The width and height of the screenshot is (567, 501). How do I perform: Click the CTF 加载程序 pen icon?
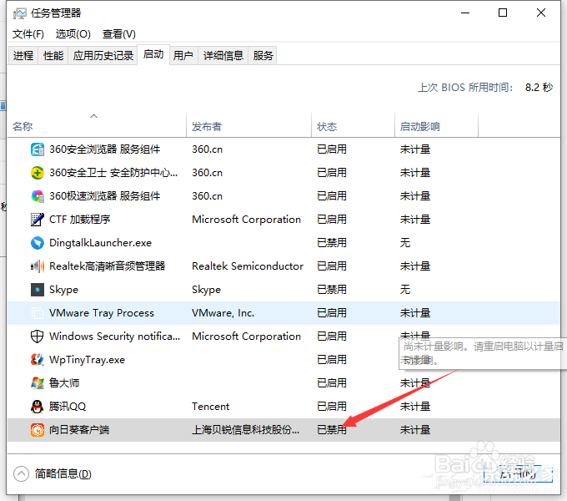click(38, 220)
